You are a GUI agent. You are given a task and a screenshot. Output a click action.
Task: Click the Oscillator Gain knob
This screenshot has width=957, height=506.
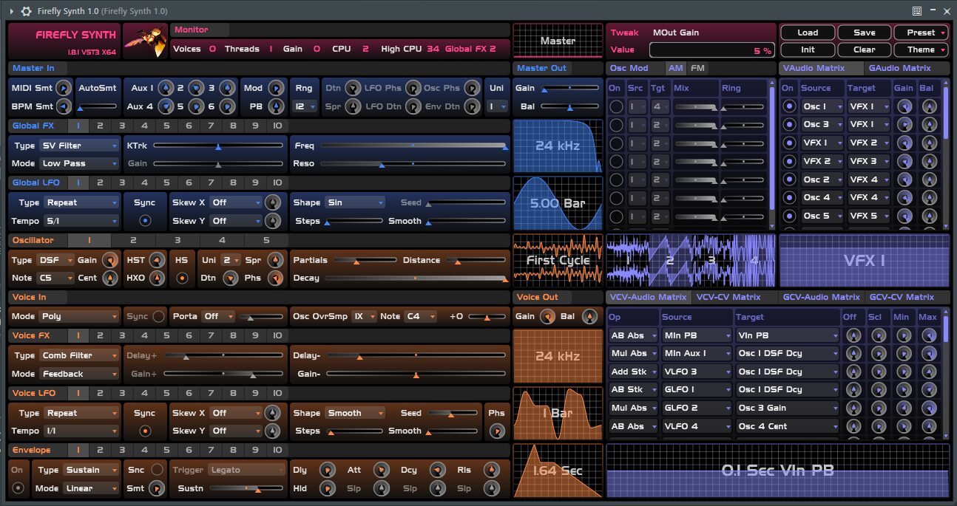pyautogui.click(x=110, y=260)
